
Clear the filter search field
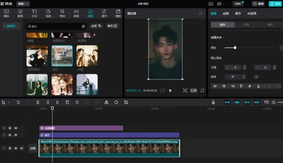83,26
